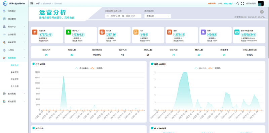The height and width of the screenshot is (133, 269).
Task: Open the 资金报表 submenu item
Action: (x=14, y=79)
